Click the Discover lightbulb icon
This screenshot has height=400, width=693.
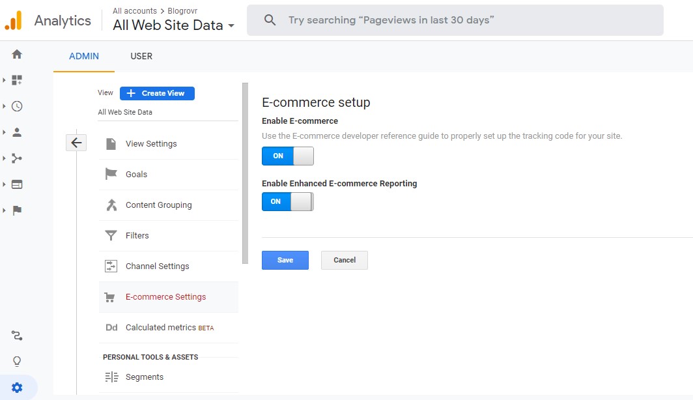click(17, 362)
